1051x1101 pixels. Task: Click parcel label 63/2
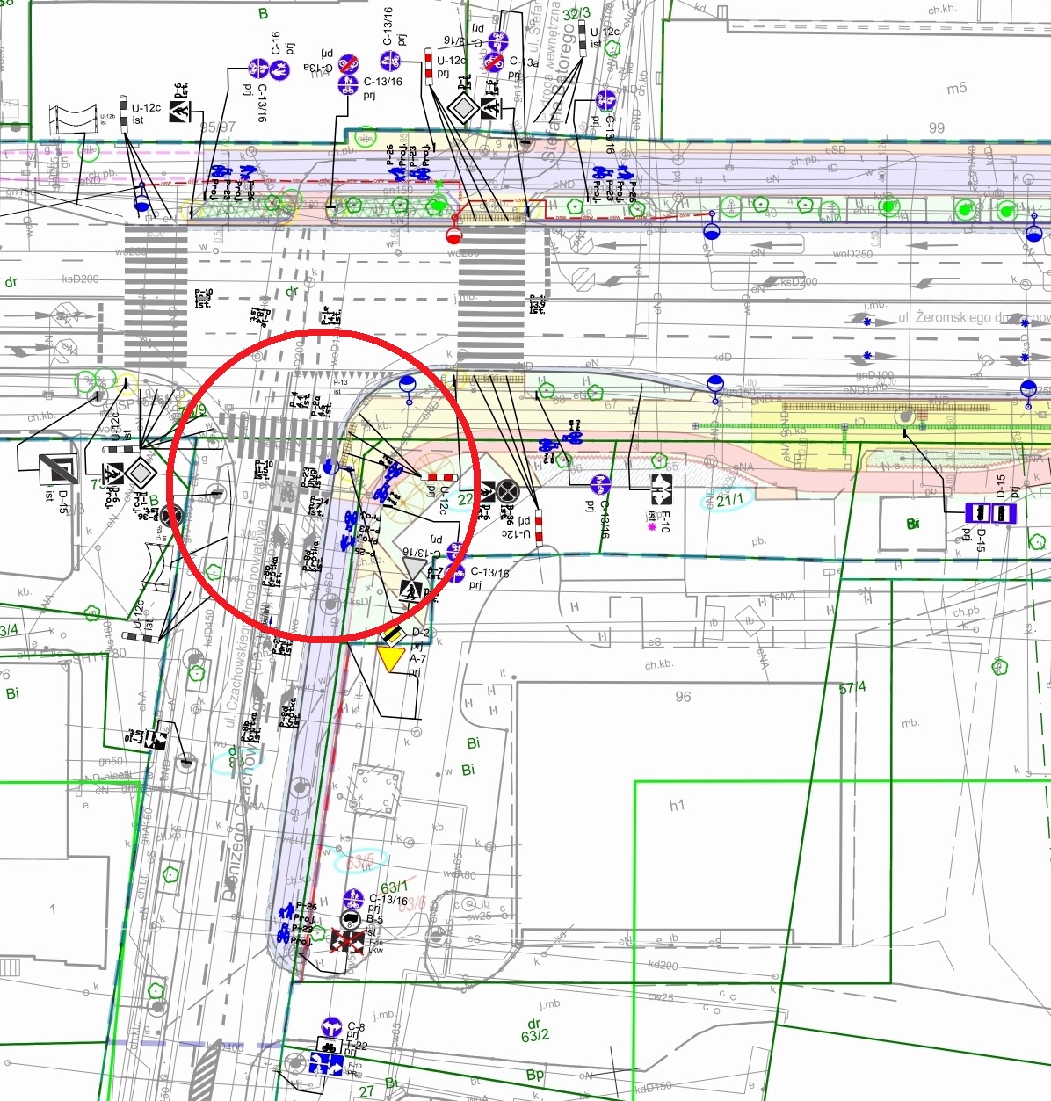click(535, 1035)
